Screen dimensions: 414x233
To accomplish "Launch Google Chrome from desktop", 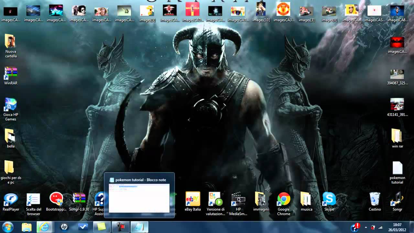I will 284,205.
